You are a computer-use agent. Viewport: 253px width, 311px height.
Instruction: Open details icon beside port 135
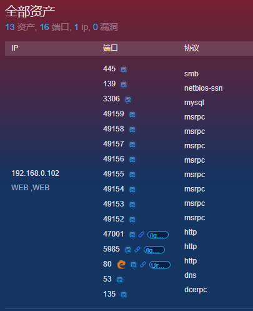(124, 295)
